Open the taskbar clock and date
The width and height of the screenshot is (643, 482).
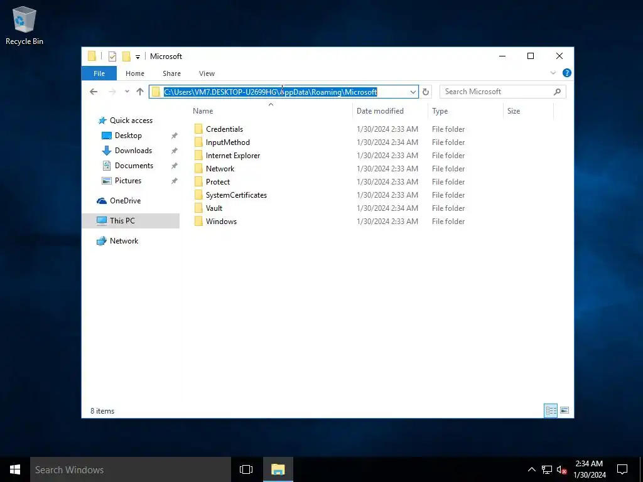point(590,469)
